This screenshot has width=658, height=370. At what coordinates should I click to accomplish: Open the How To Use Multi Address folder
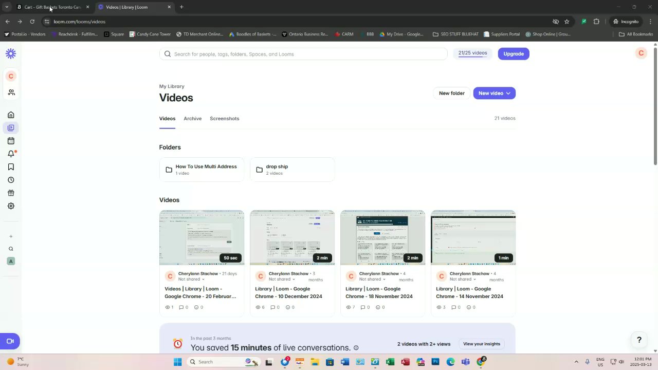click(202, 170)
